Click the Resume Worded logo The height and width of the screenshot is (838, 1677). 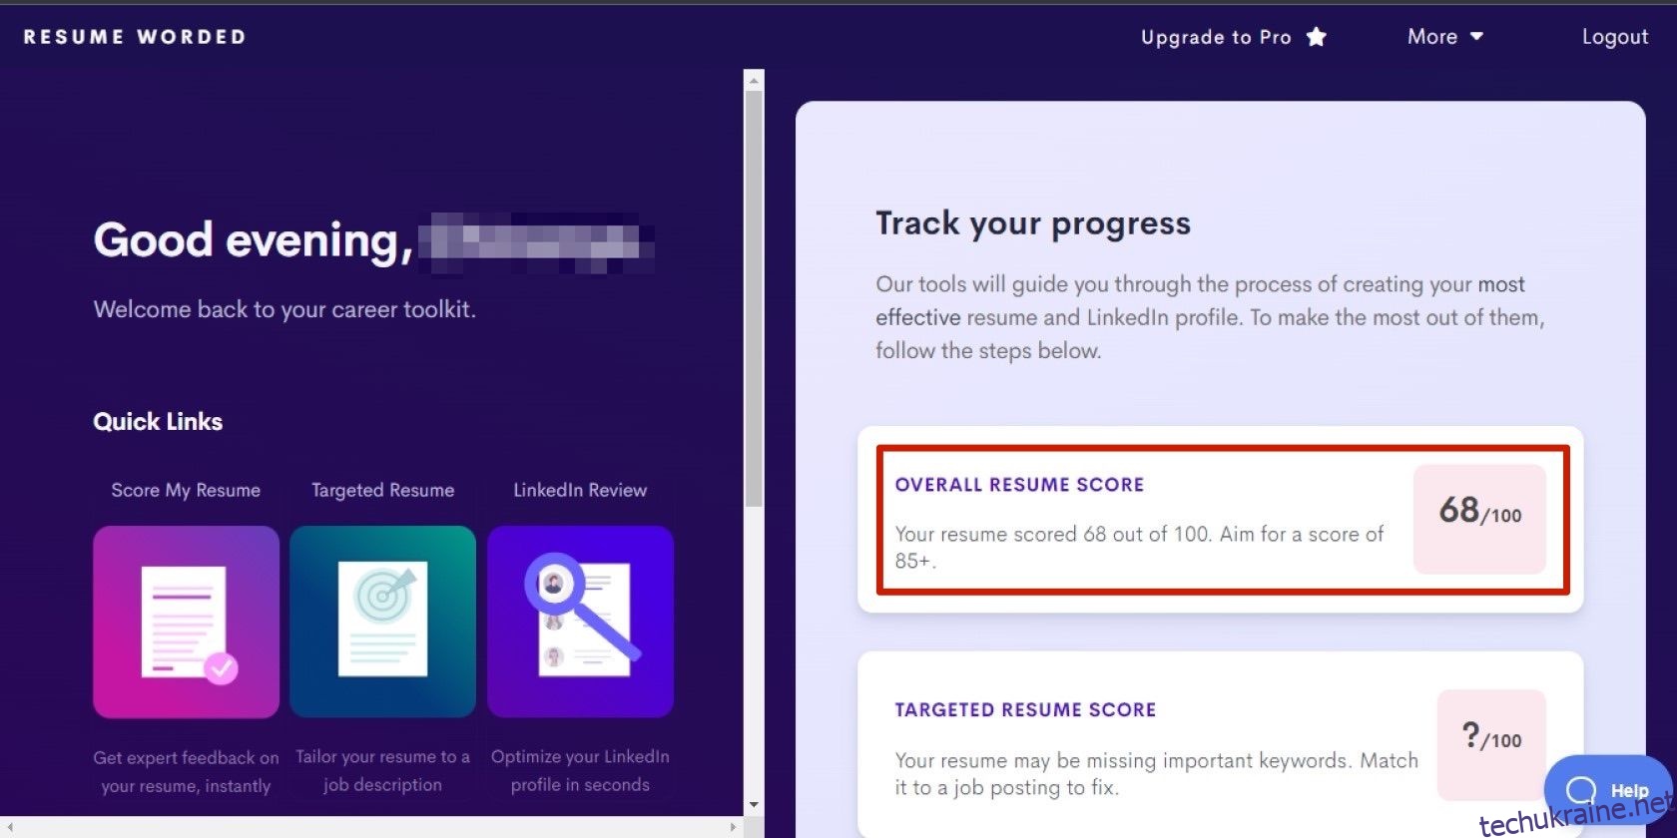pyautogui.click(x=135, y=37)
